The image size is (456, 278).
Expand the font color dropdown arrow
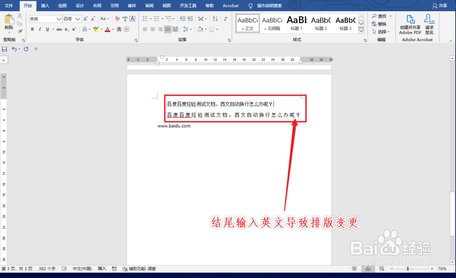(113, 29)
